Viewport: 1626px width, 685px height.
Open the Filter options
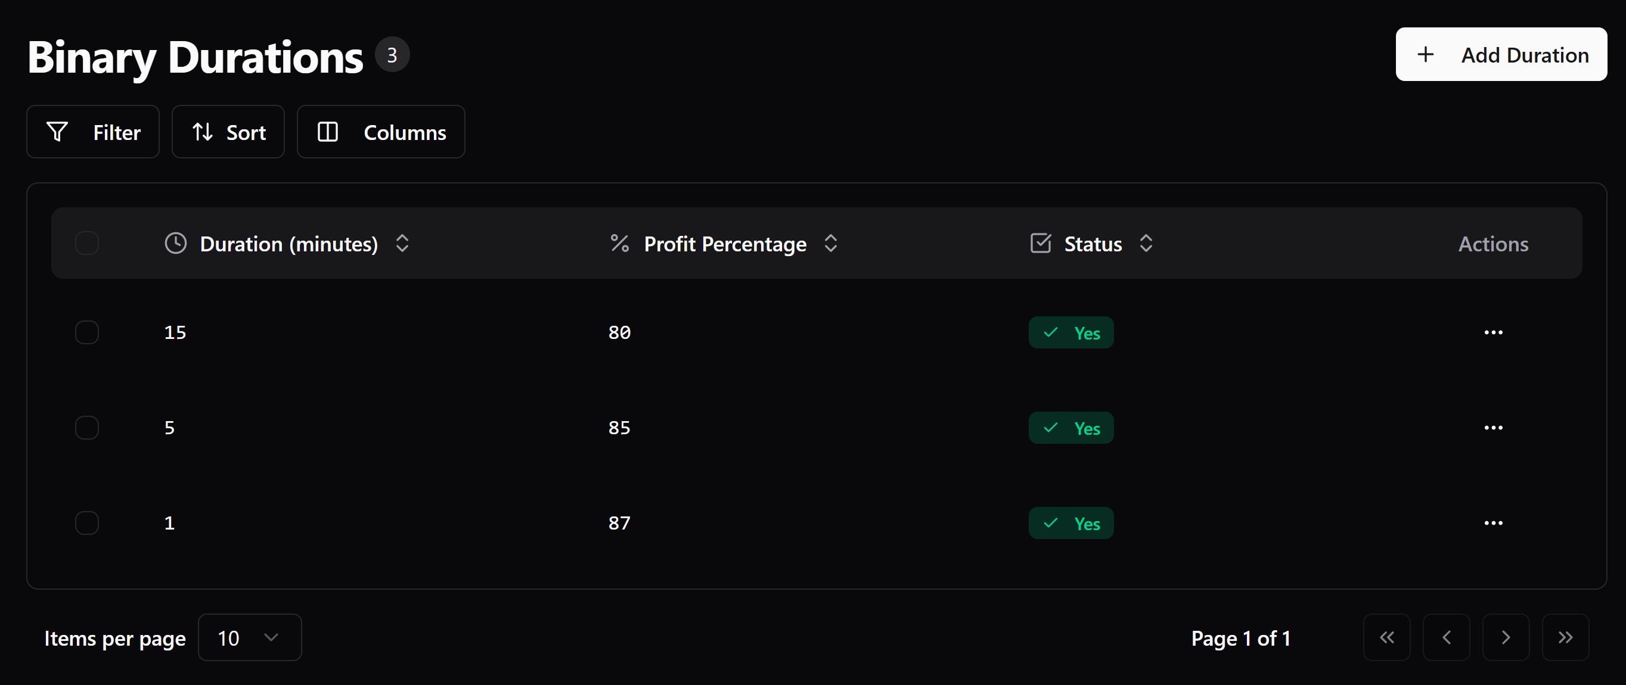(x=93, y=132)
